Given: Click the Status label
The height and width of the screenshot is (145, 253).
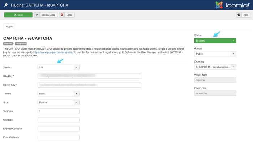Looking at the screenshot, I should [x=198, y=35].
